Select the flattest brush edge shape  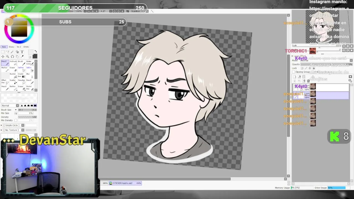coord(35,106)
